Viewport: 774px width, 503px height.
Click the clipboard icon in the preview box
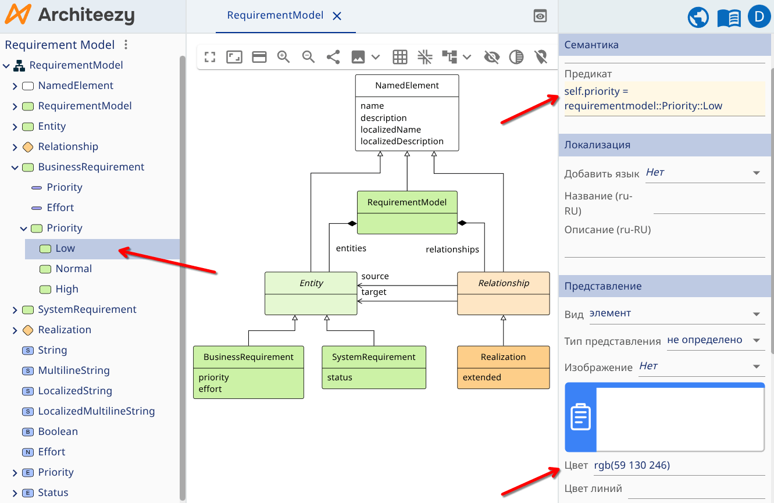pyautogui.click(x=580, y=417)
